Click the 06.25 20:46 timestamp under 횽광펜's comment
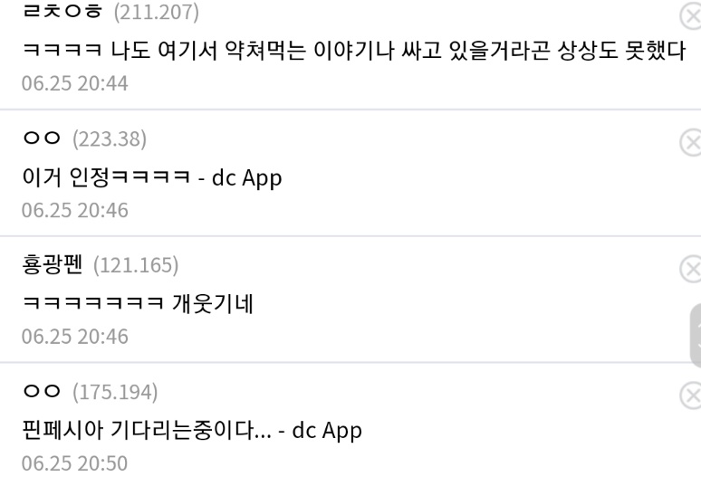This screenshot has height=486, width=701. tap(74, 337)
